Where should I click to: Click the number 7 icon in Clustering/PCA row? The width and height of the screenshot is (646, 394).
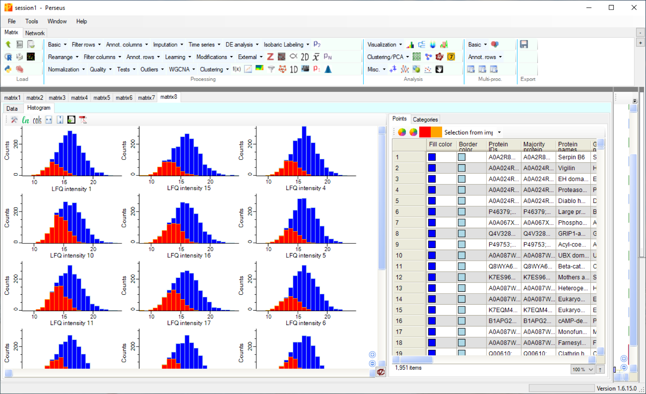[451, 57]
